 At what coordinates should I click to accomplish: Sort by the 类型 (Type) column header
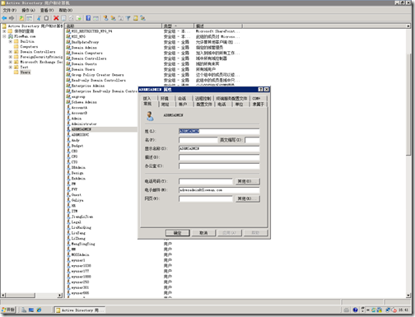[178, 26]
